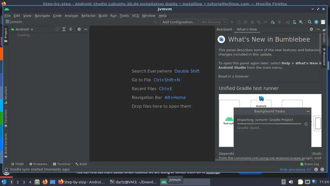Open the Build tool window at bottom
Viewport: 330px width, 186px height.
[81, 164]
